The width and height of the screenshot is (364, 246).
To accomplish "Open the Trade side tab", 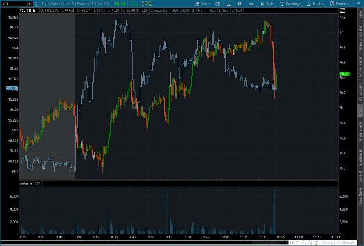I will pyautogui.click(x=361, y=15).
